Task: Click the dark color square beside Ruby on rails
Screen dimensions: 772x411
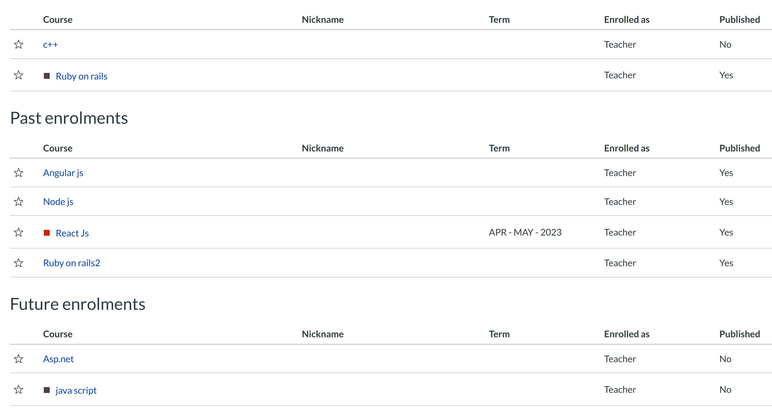Action: coord(46,76)
